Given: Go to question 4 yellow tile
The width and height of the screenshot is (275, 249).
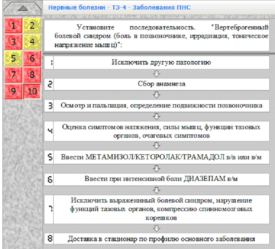Looking at the screenshot, I should click(32, 42).
